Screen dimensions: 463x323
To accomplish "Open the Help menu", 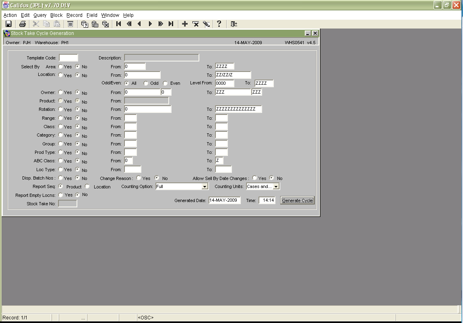I will (128, 15).
